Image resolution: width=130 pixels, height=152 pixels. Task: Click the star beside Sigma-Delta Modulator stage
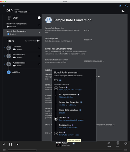(80, 110)
